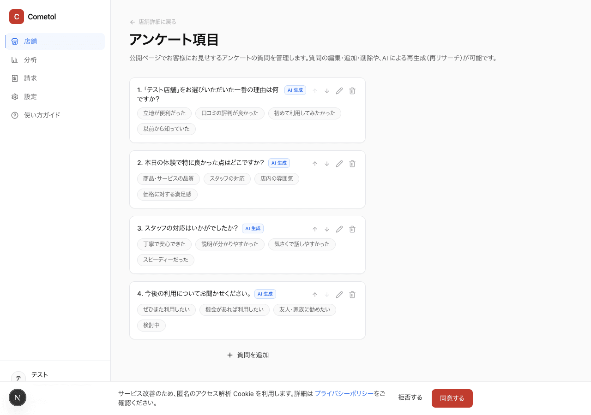Click the スピーディーだった option chip
The height and width of the screenshot is (415, 591).
click(166, 260)
